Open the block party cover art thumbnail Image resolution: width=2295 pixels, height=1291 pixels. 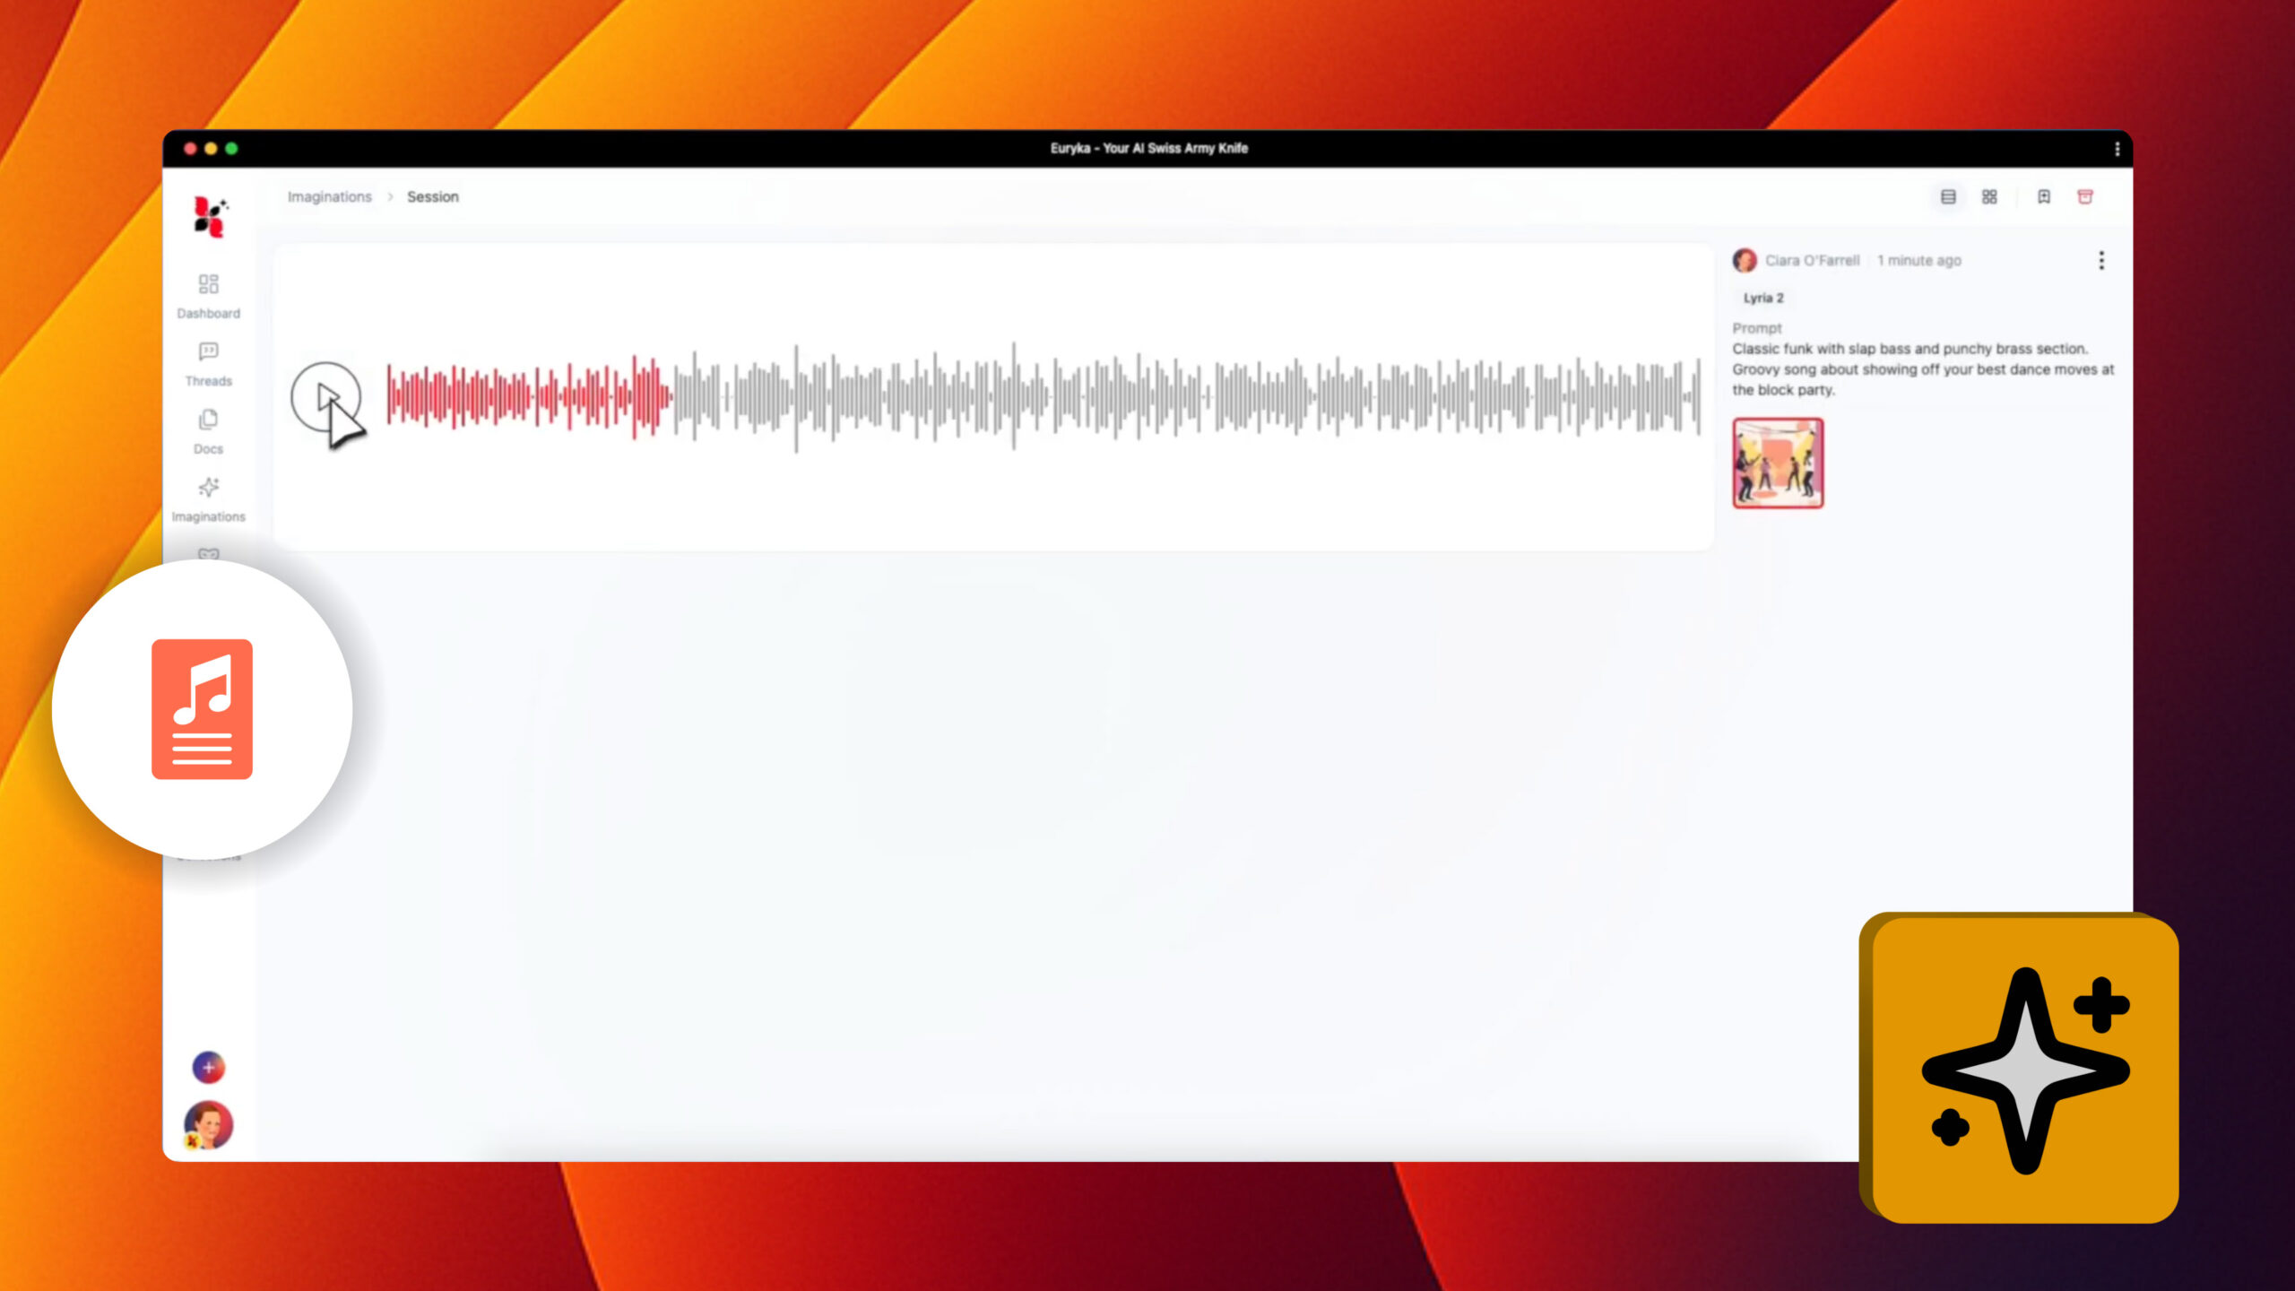pyautogui.click(x=1778, y=464)
